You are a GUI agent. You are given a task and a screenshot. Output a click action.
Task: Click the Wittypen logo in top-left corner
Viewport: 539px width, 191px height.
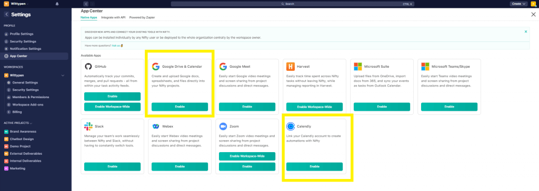(x=6, y=4)
